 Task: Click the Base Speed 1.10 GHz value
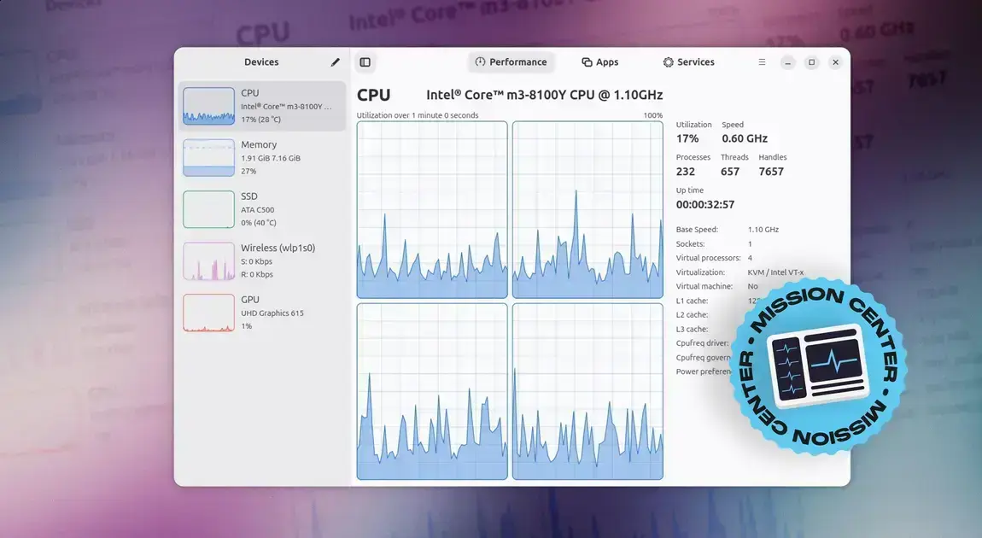(x=763, y=230)
